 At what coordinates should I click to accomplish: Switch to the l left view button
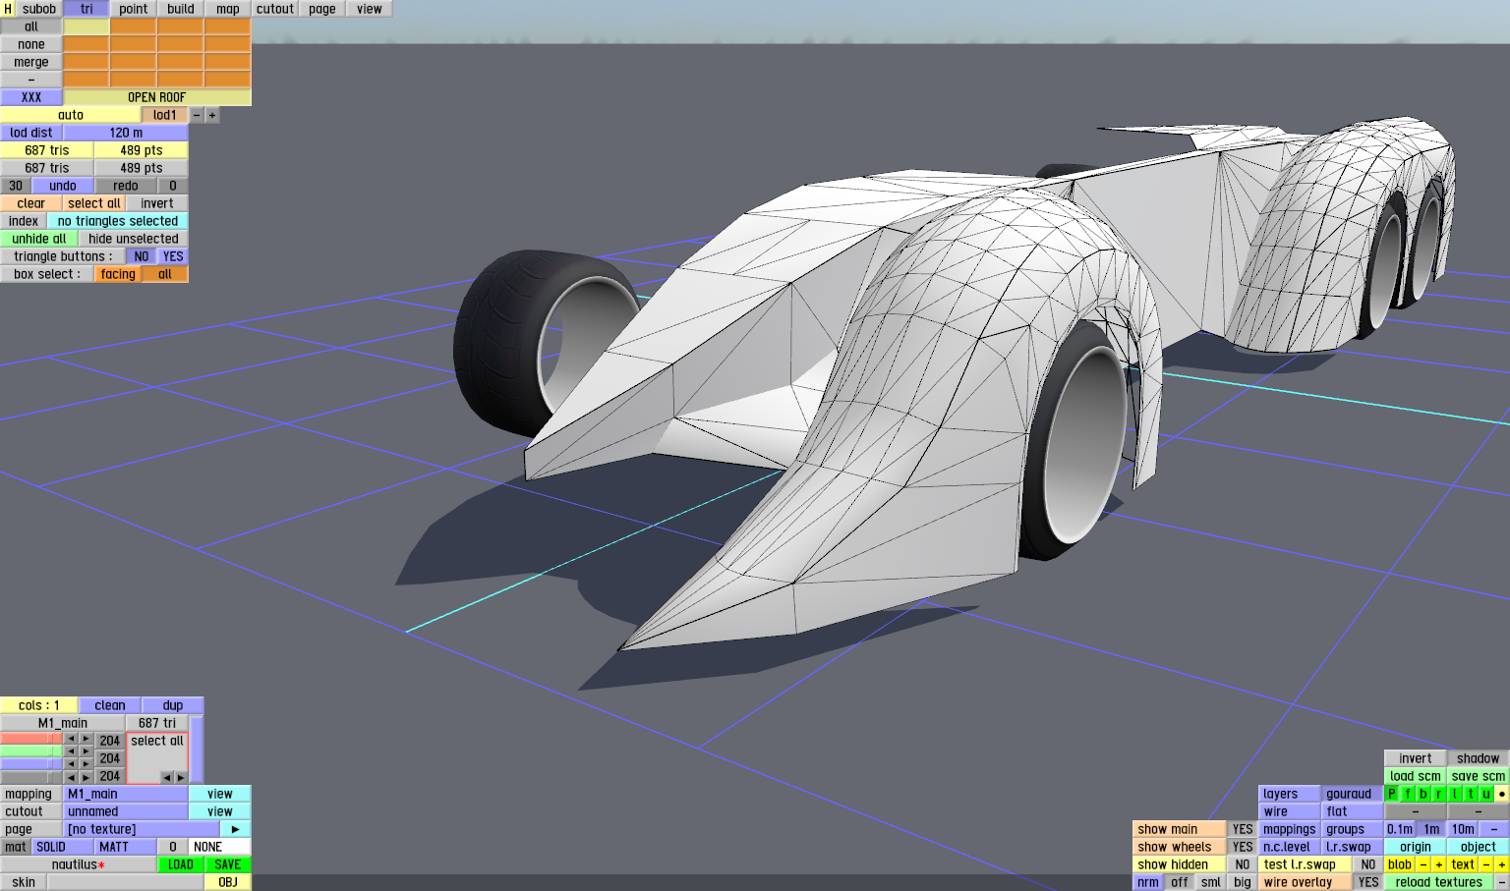(1455, 794)
